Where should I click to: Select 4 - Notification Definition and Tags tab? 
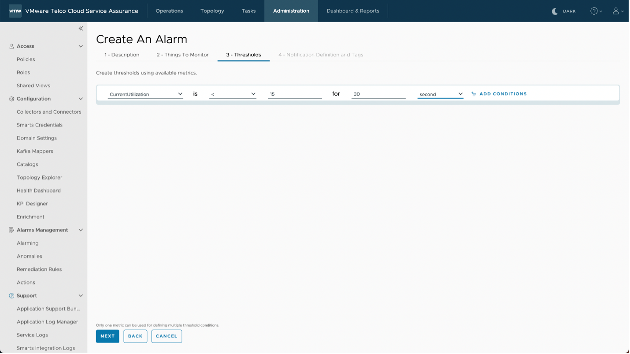pyautogui.click(x=321, y=55)
